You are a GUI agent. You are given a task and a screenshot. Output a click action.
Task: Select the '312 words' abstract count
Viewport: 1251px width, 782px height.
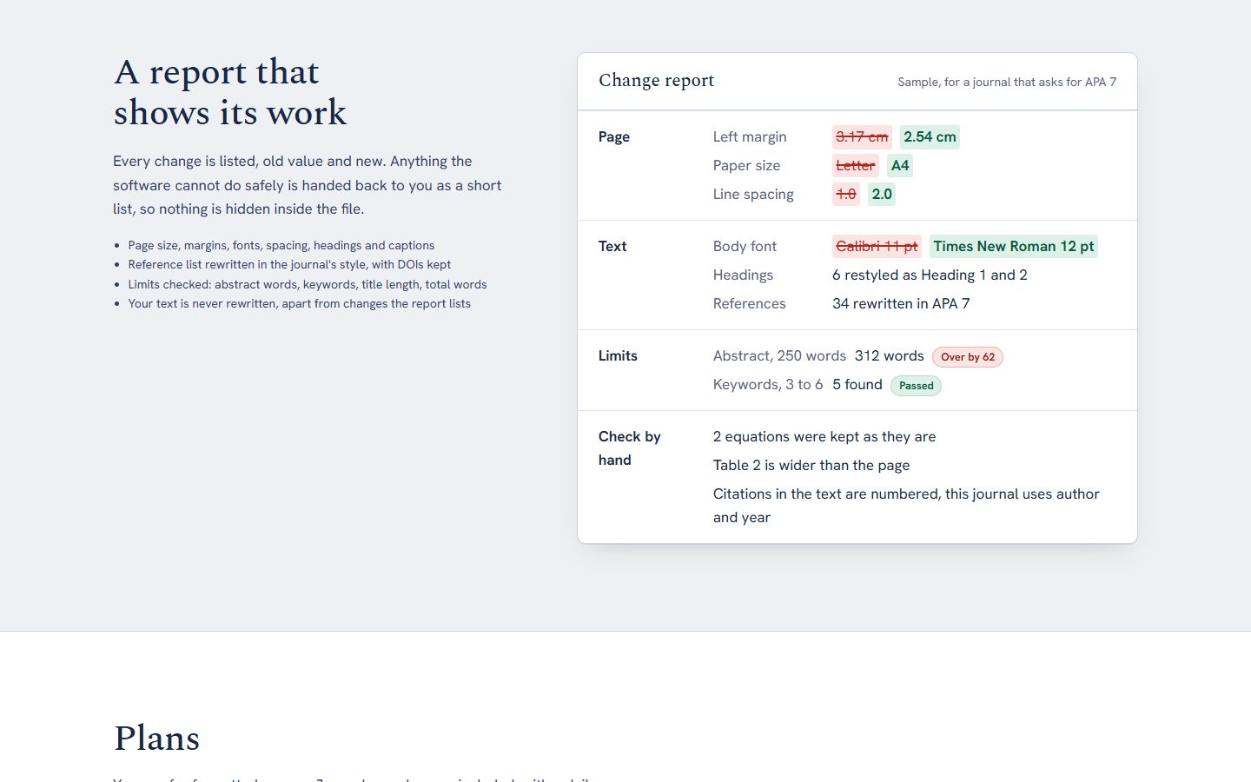(889, 356)
